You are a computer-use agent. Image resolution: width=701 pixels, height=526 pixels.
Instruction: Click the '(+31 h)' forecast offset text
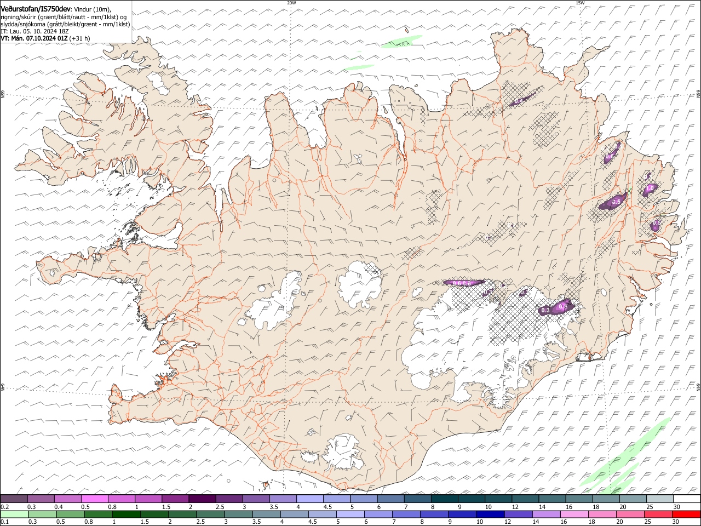point(80,38)
